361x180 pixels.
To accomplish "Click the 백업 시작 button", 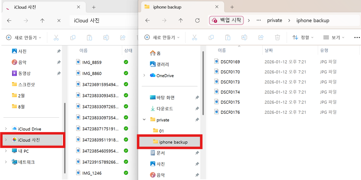I will click(x=226, y=20).
